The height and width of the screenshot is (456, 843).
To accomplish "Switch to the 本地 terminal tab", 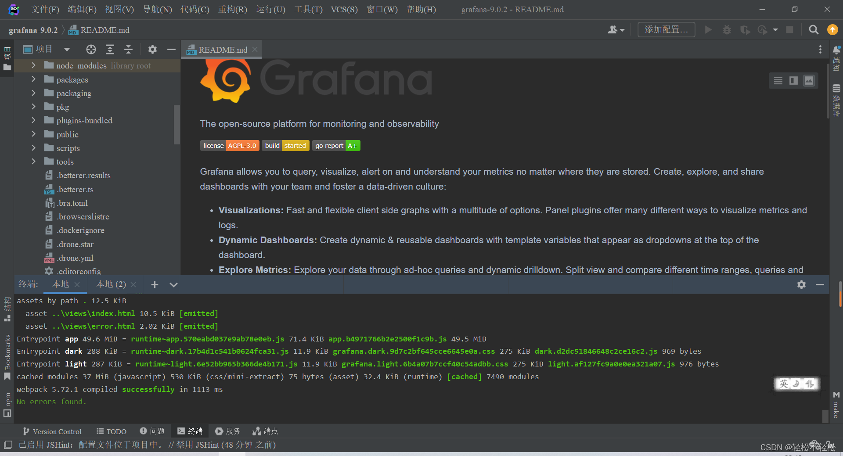I will (x=60, y=284).
